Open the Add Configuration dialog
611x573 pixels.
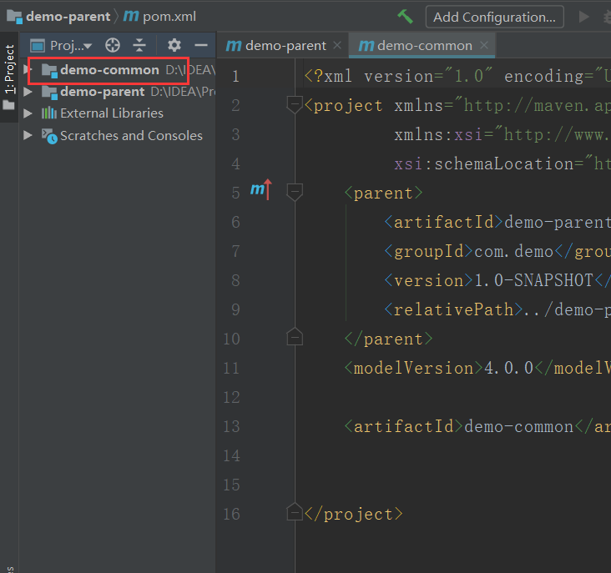[x=494, y=17]
